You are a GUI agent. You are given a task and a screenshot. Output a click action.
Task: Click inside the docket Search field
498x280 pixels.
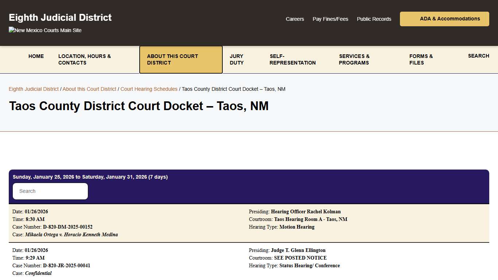50,191
